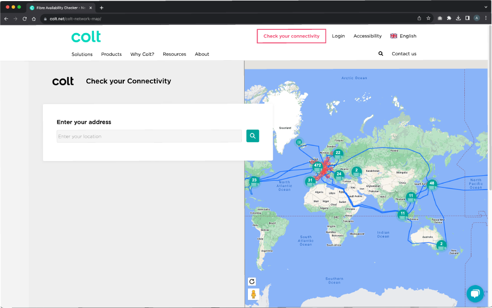492x308 pixels.
Task: Click the 23 cluster marker in North America
Action: 254,180
